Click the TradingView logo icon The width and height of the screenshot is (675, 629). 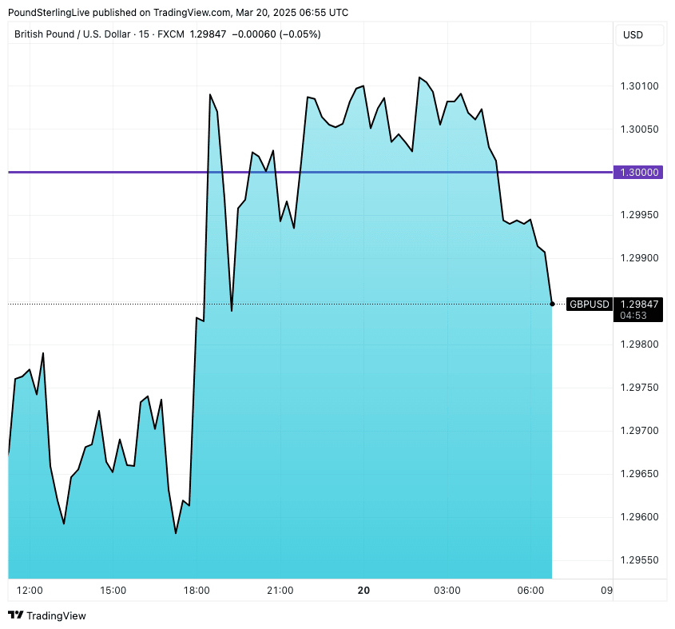tap(15, 615)
